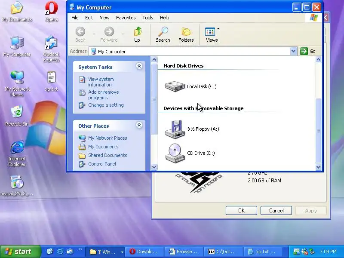This screenshot has width=344, height=258.
Task: Select Outlook Express desktop shortcut
Action: pos(51,49)
